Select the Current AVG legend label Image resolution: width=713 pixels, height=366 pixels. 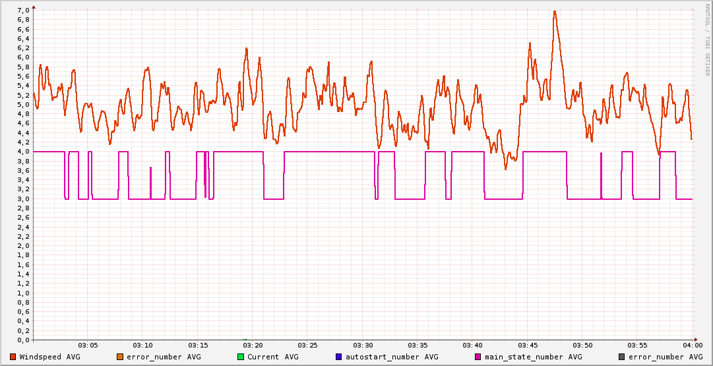click(273, 357)
